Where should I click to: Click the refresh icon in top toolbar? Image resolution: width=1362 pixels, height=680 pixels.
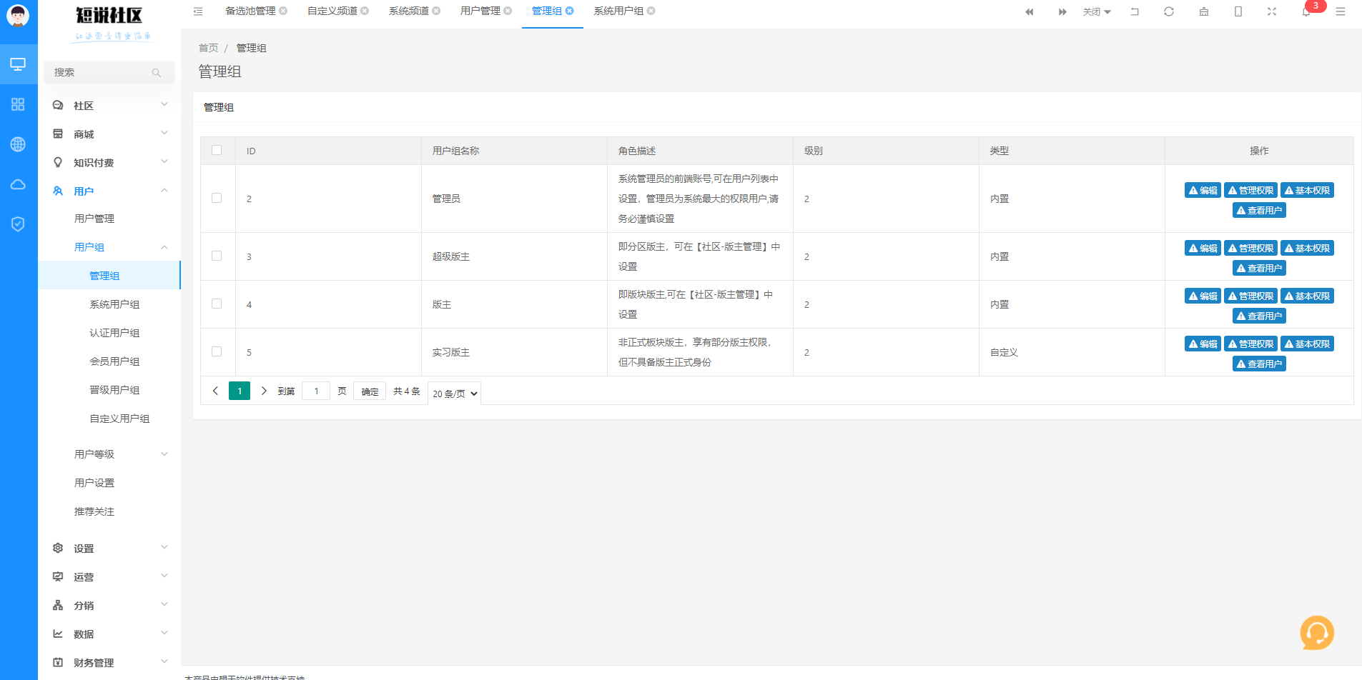pyautogui.click(x=1169, y=11)
